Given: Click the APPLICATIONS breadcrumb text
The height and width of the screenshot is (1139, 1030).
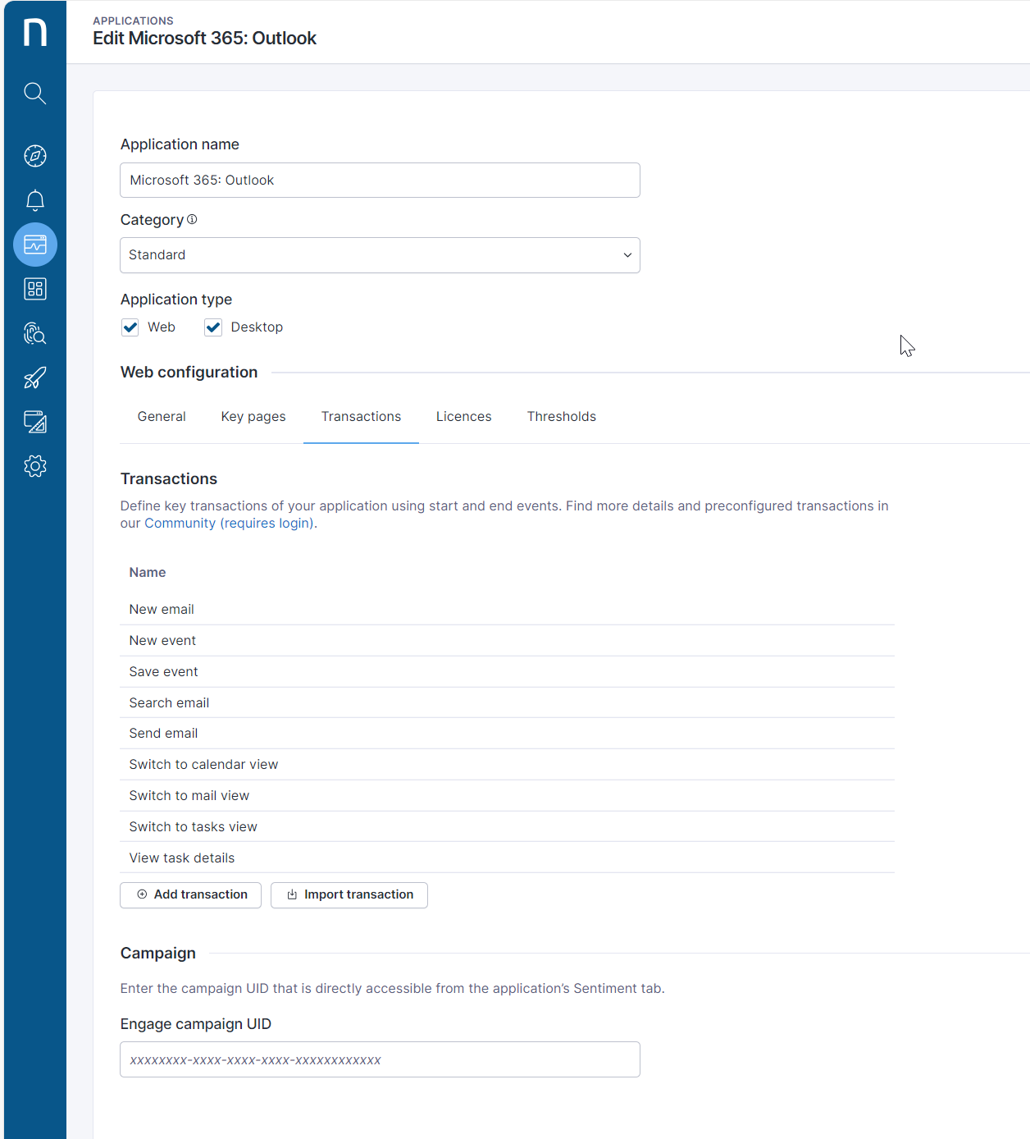Looking at the screenshot, I should click(133, 21).
